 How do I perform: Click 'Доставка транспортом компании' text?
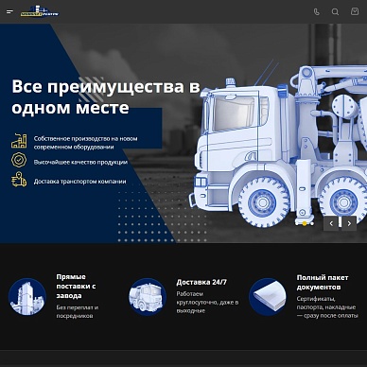click(x=79, y=182)
